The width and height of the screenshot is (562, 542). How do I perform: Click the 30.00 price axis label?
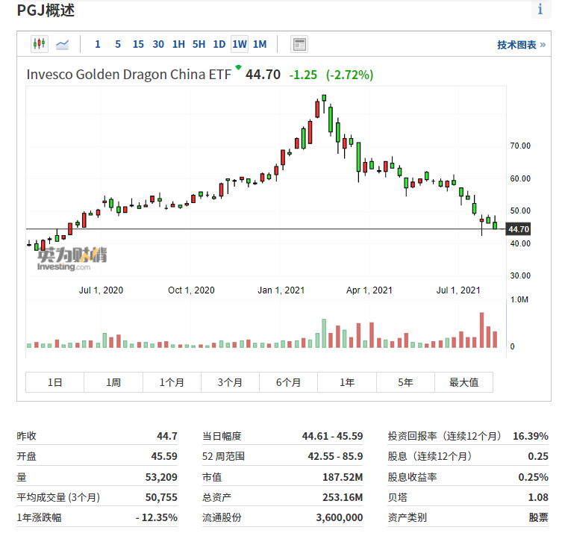pos(520,275)
